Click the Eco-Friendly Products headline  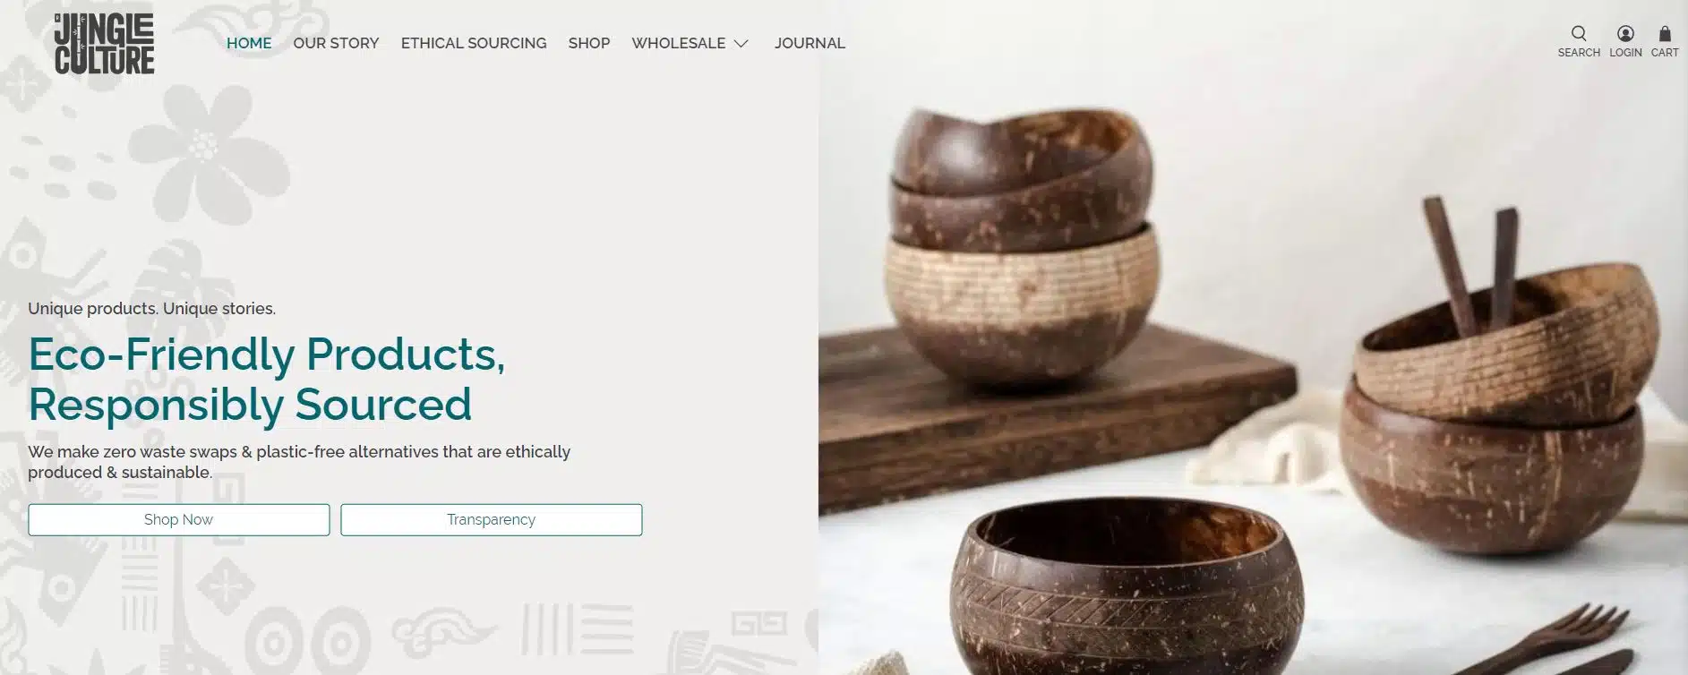(x=267, y=379)
